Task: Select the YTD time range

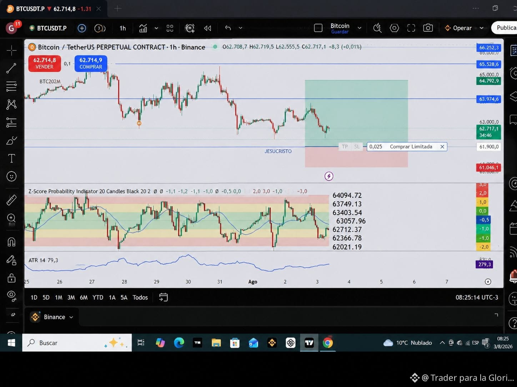Action: [98, 297]
